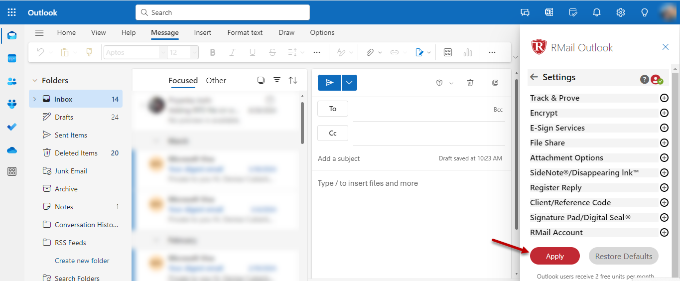This screenshot has height=281, width=680.
Task: Expand the Client/Reference Code section
Action: click(x=664, y=203)
